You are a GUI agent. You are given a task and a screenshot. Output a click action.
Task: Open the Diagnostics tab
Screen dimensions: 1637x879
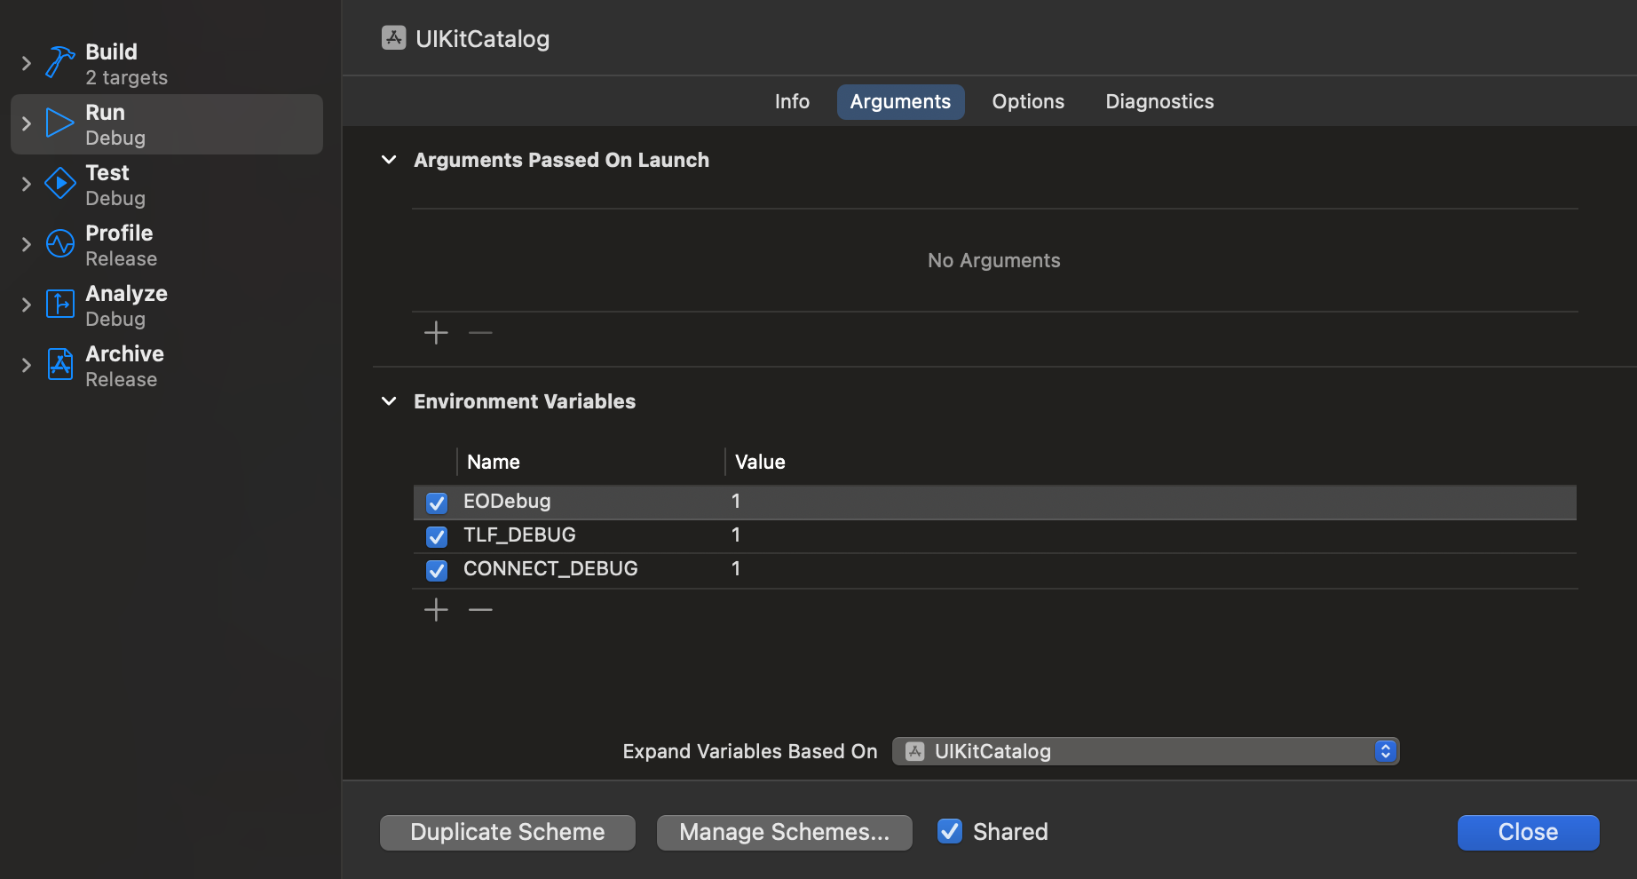[x=1159, y=101]
